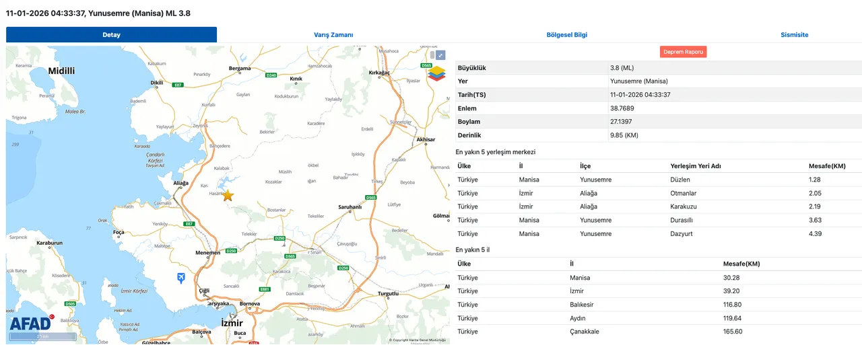Click the blue airport icon near Çiğli

(x=180, y=278)
